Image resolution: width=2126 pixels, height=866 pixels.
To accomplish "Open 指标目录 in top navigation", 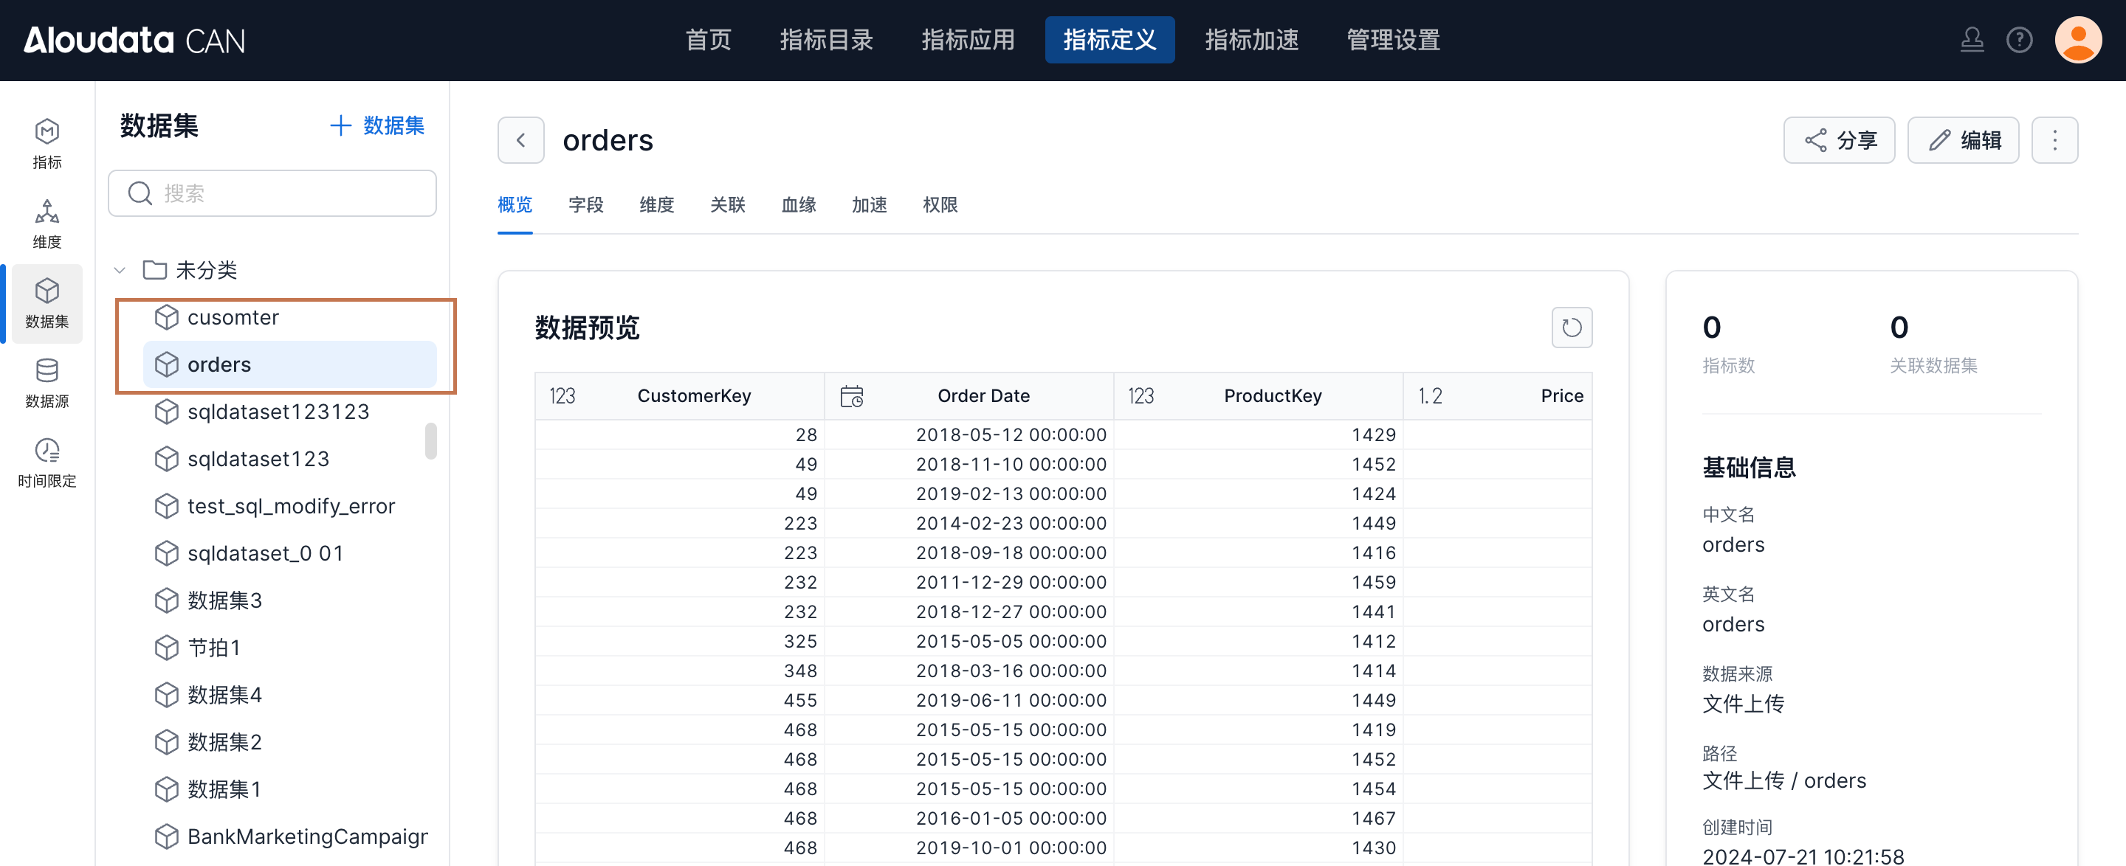I will pos(826,40).
